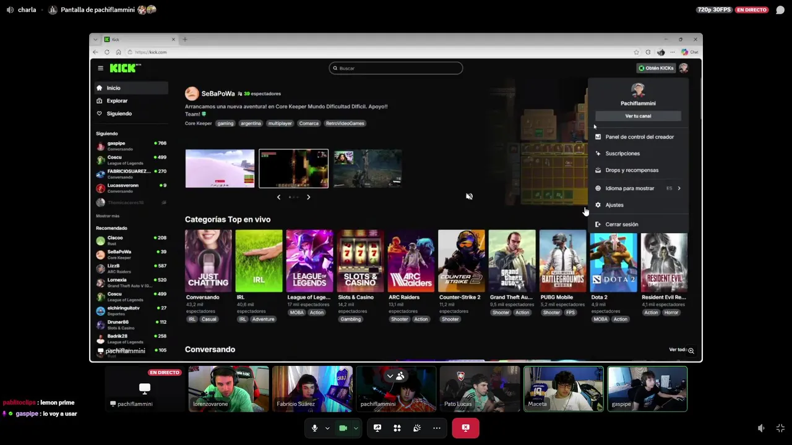Select lorenzovarone video tile

(229, 389)
